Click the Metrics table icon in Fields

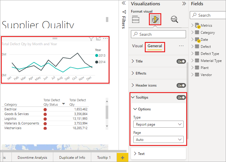click(197, 26)
